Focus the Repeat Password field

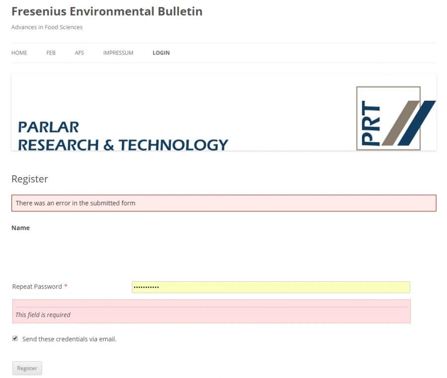[x=271, y=287]
